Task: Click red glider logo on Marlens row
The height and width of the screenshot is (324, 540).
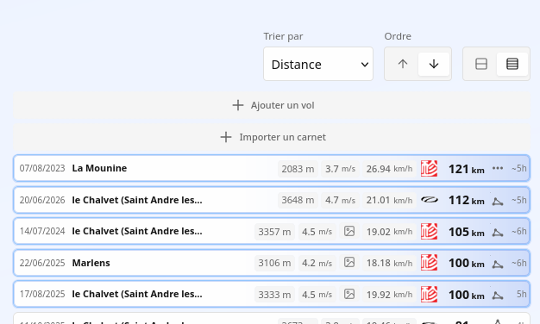Action: tap(429, 263)
